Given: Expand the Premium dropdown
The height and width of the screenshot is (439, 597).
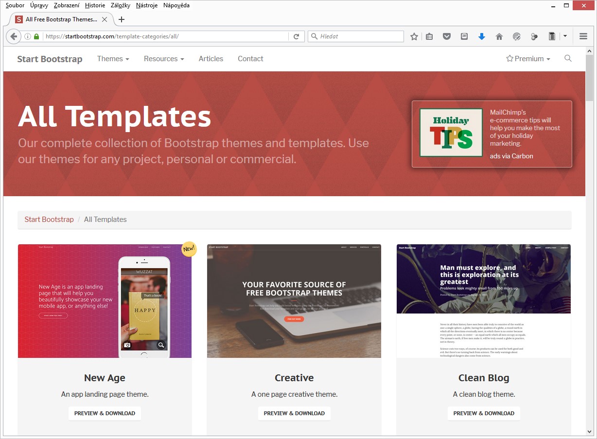Looking at the screenshot, I should pyautogui.click(x=528, y=59).
